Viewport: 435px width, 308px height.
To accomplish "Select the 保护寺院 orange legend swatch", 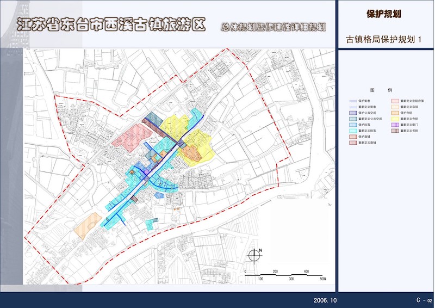I will pos(395,113).
